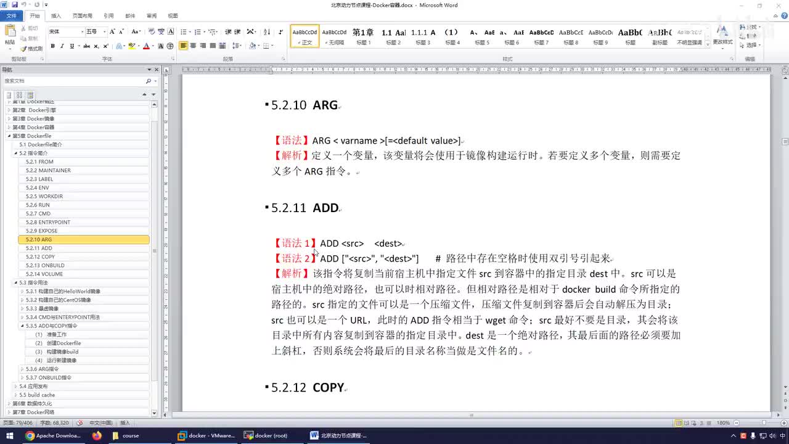Image resolution: width=789 pixels, height=444 pixels.
Task: Close the navigation pane
Action: coord(156,70)
